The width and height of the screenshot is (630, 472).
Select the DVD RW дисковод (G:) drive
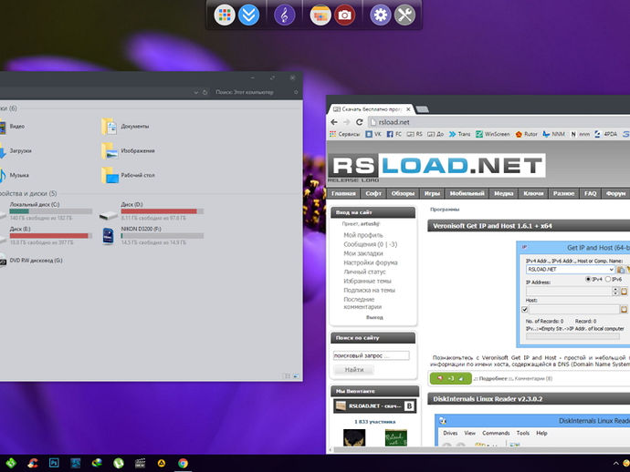[31, 261]
